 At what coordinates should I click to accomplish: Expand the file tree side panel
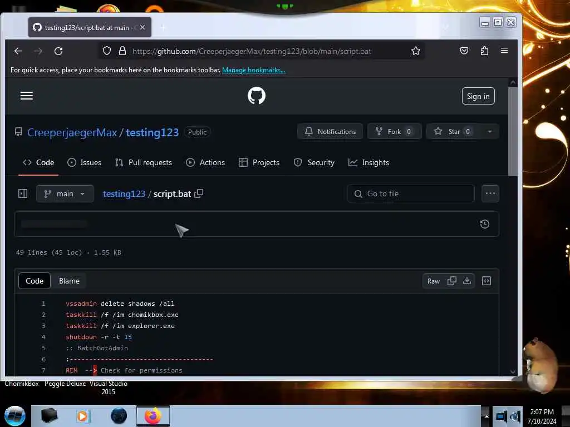pyautogui.click(x=23, y=193)
